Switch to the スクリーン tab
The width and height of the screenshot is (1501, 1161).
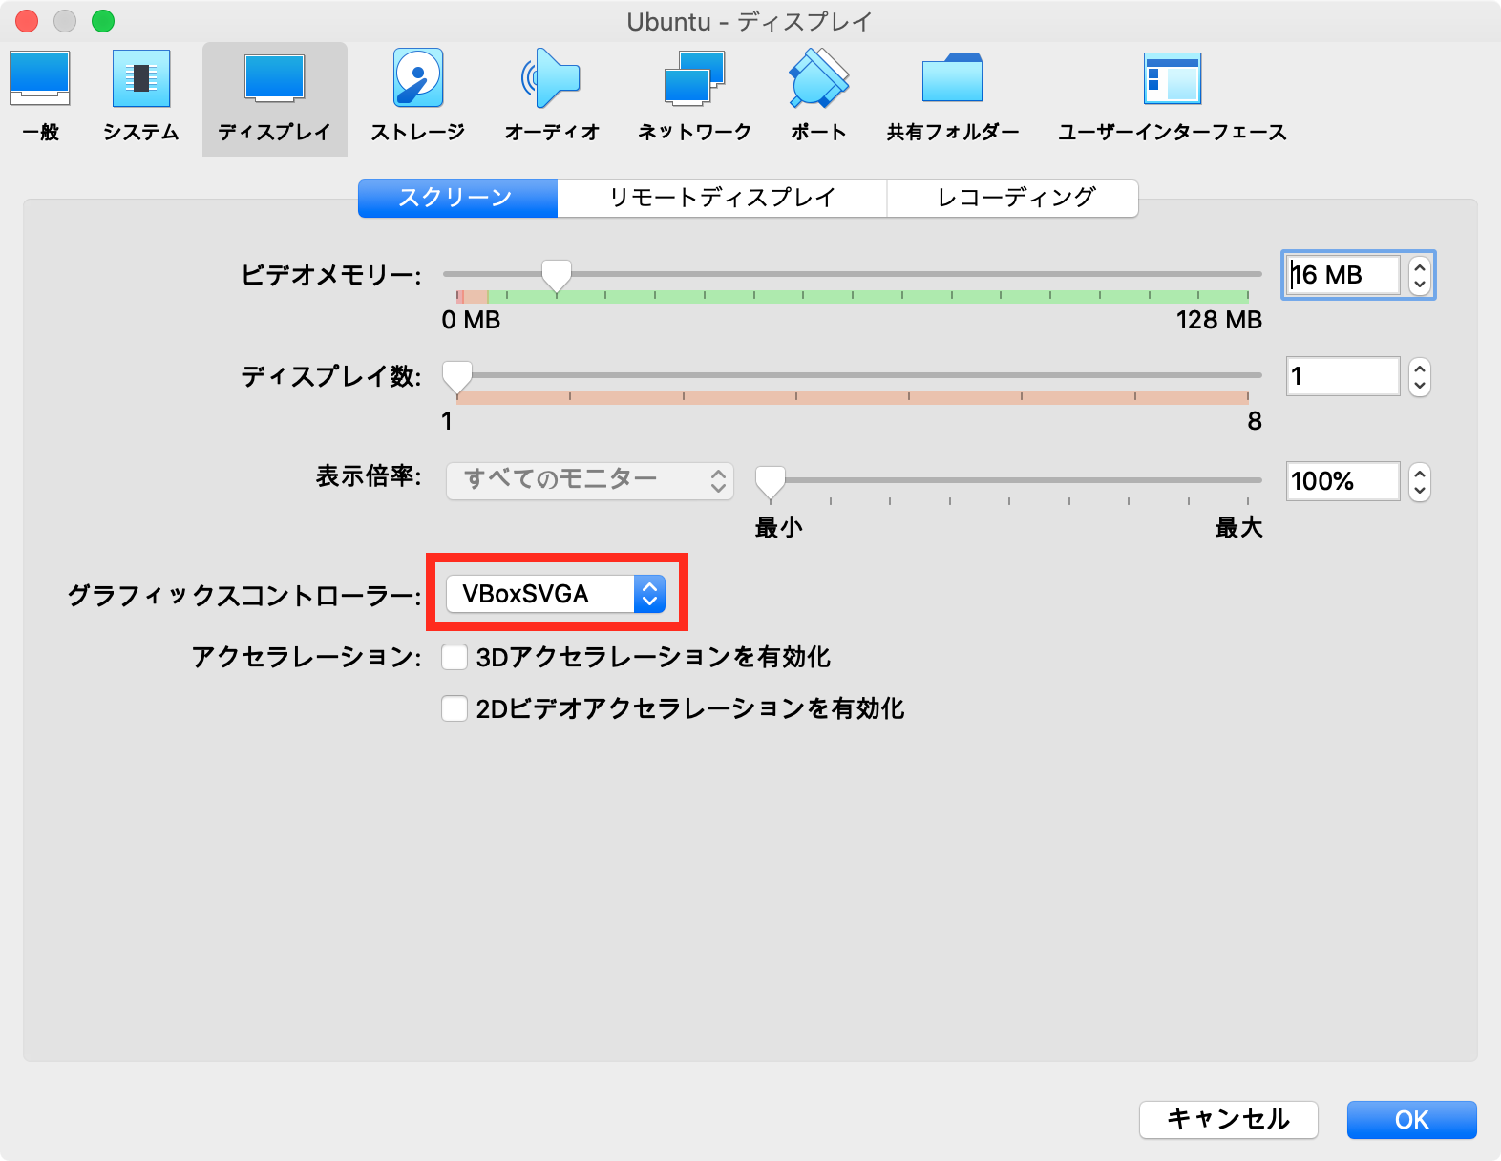click(x=457, y=199)
